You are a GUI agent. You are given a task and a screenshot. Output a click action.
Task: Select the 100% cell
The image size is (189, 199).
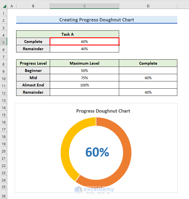(x=84, y=85)
